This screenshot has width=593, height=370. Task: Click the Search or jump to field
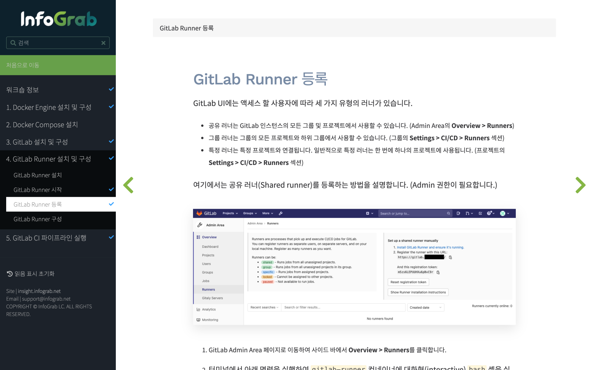click(415, 213)
